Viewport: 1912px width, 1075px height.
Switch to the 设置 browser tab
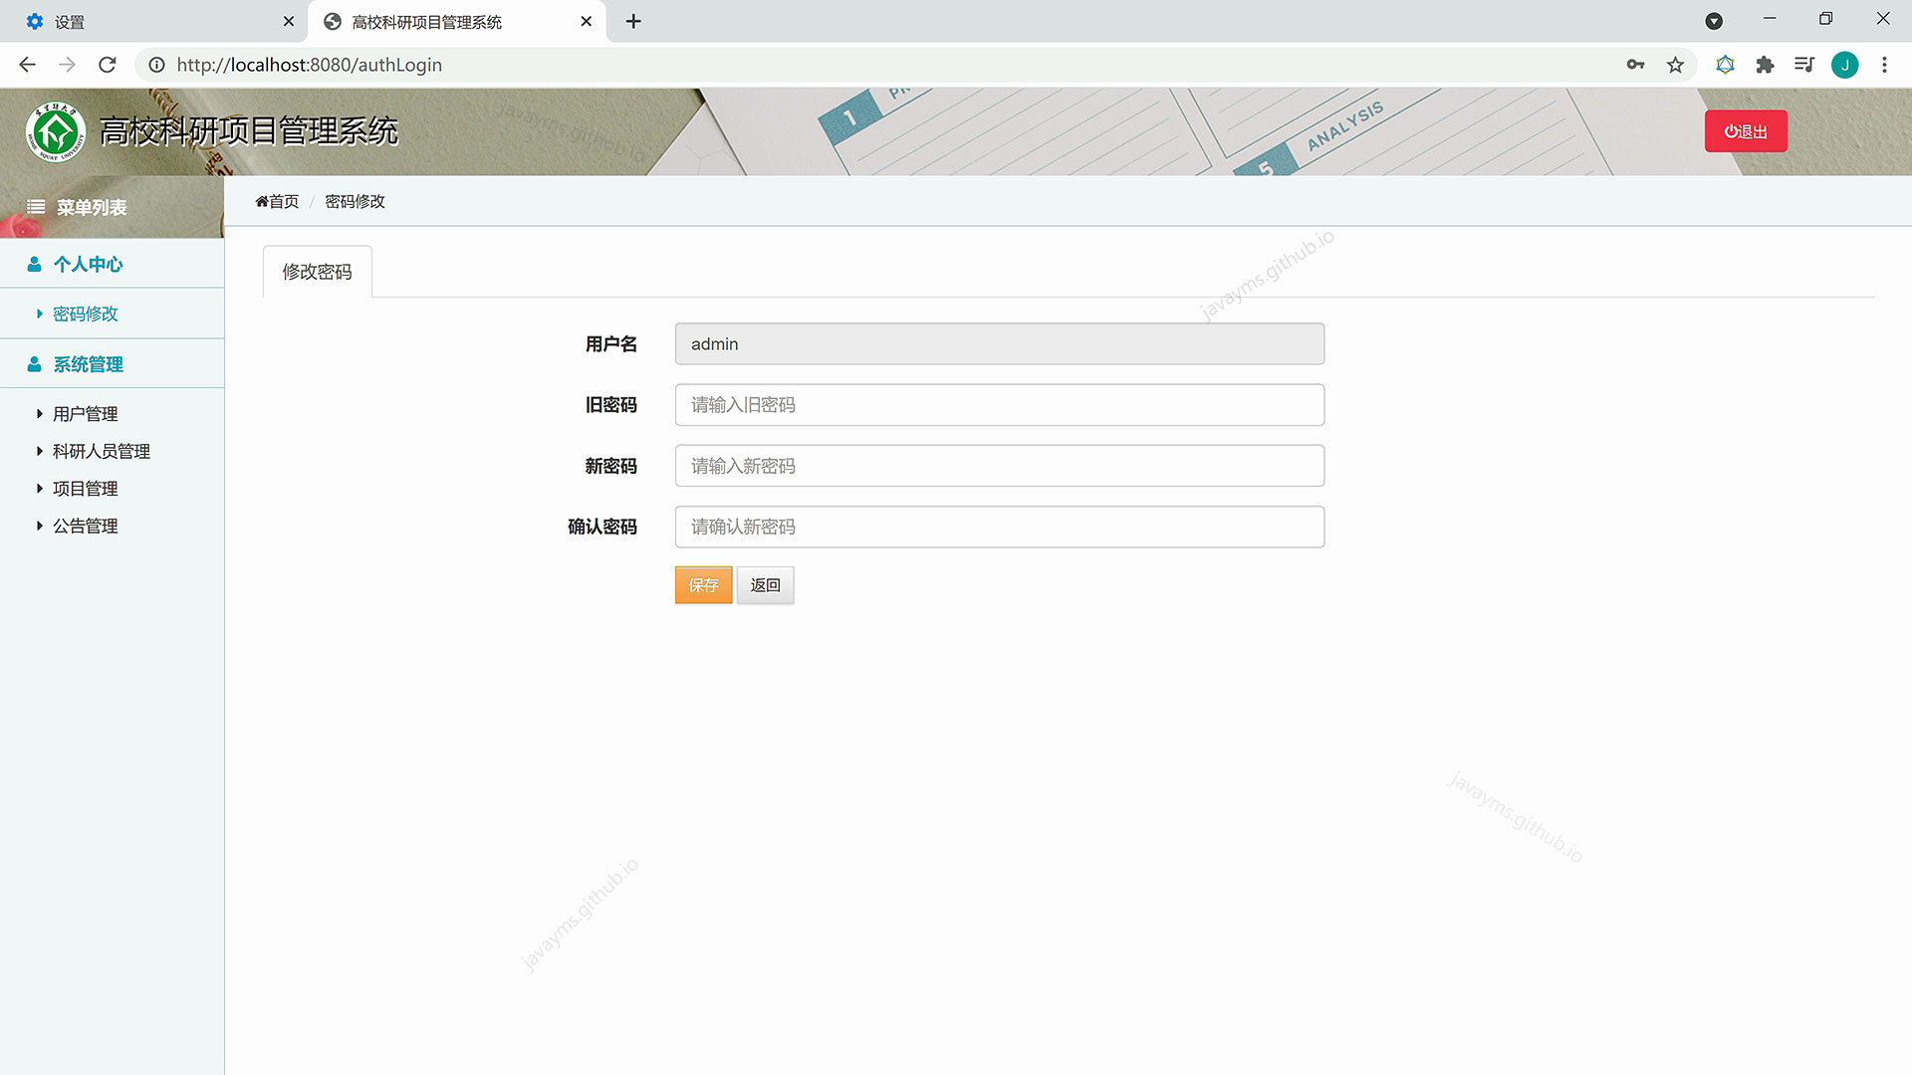click(70, 21)
